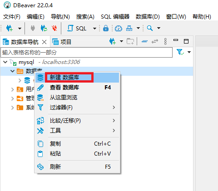Click the red disconnect plug icon

click(x=54, y=28)
